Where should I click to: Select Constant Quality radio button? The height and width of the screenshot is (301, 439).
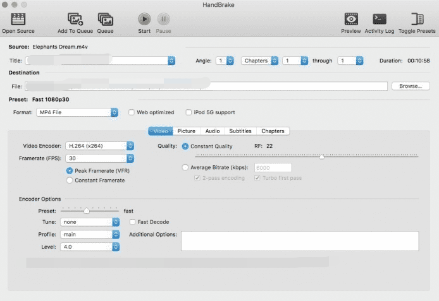[185, 146]
